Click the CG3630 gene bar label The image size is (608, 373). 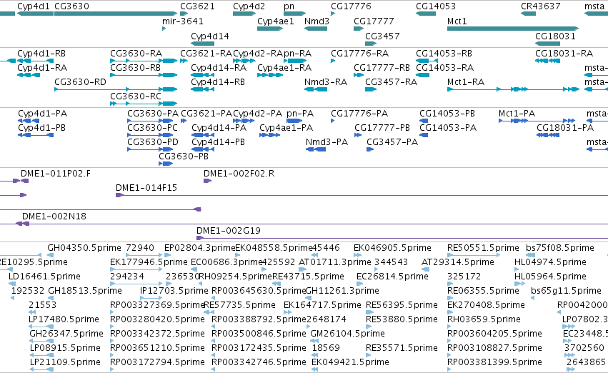tap(71, 6)
